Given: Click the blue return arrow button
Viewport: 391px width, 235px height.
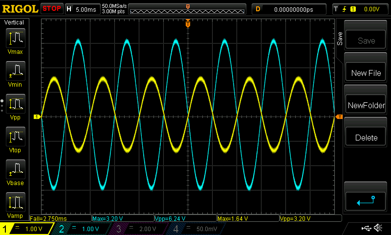Looking at the screenshot, I should (366, 201).
